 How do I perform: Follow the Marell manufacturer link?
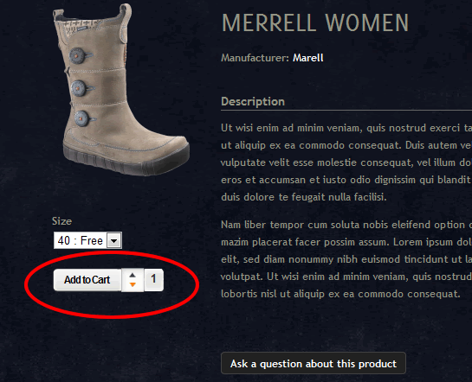(308, 58)
